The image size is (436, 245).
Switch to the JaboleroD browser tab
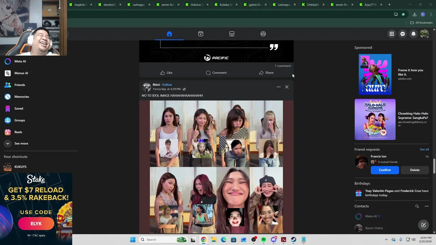(109, 5)
